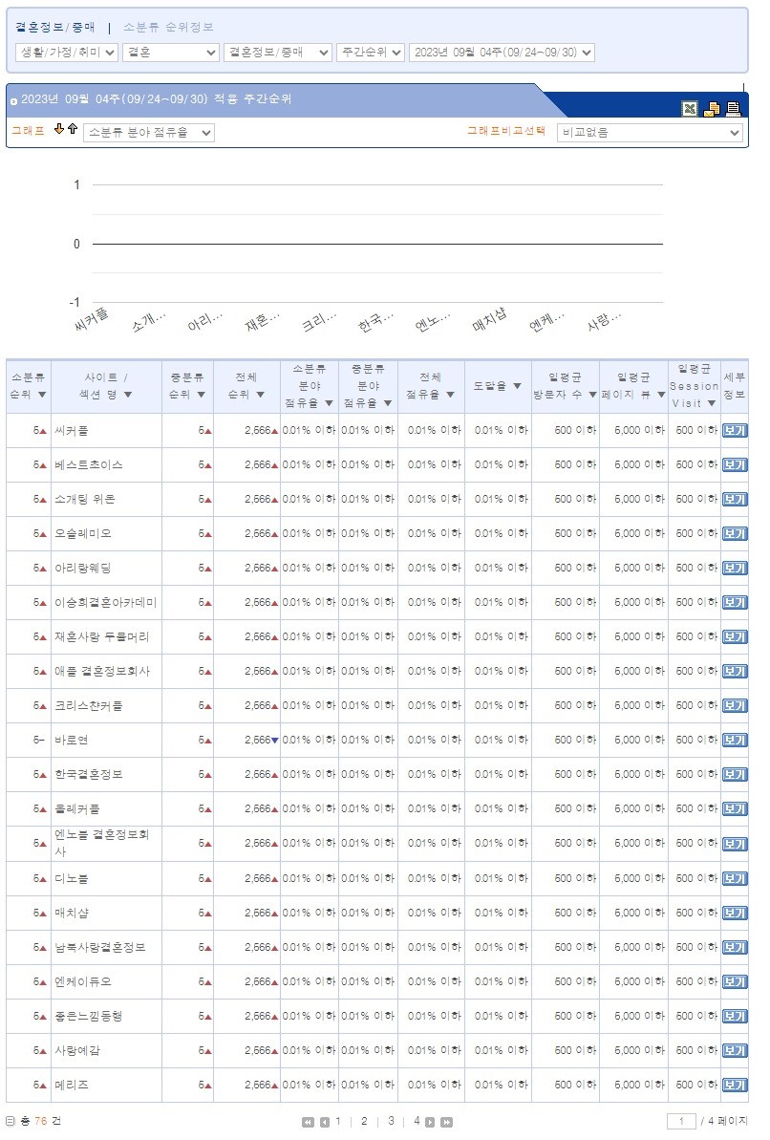
Task: Sort by 일평균 방문자 수 column
Action: [x=566, y=386]
